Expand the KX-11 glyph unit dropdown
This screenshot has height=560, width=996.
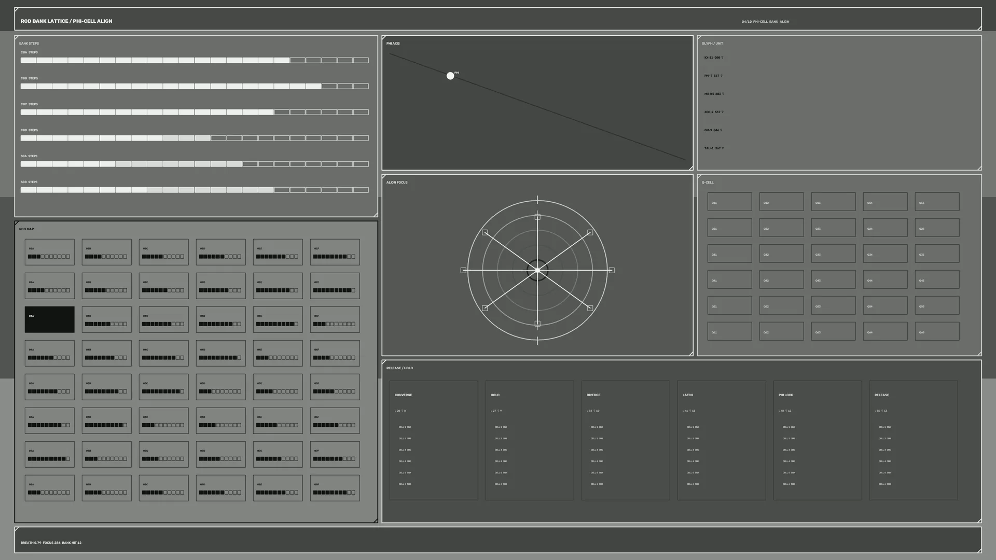(x=714, y=58)
